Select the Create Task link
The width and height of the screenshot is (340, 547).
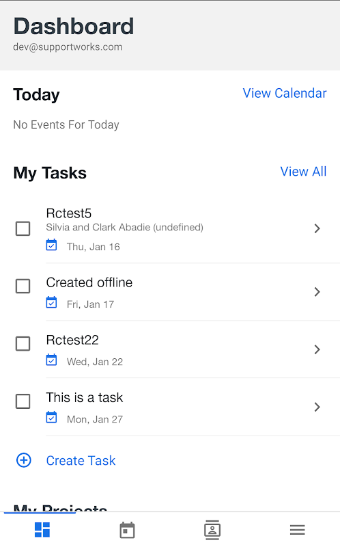click(81, 460)
